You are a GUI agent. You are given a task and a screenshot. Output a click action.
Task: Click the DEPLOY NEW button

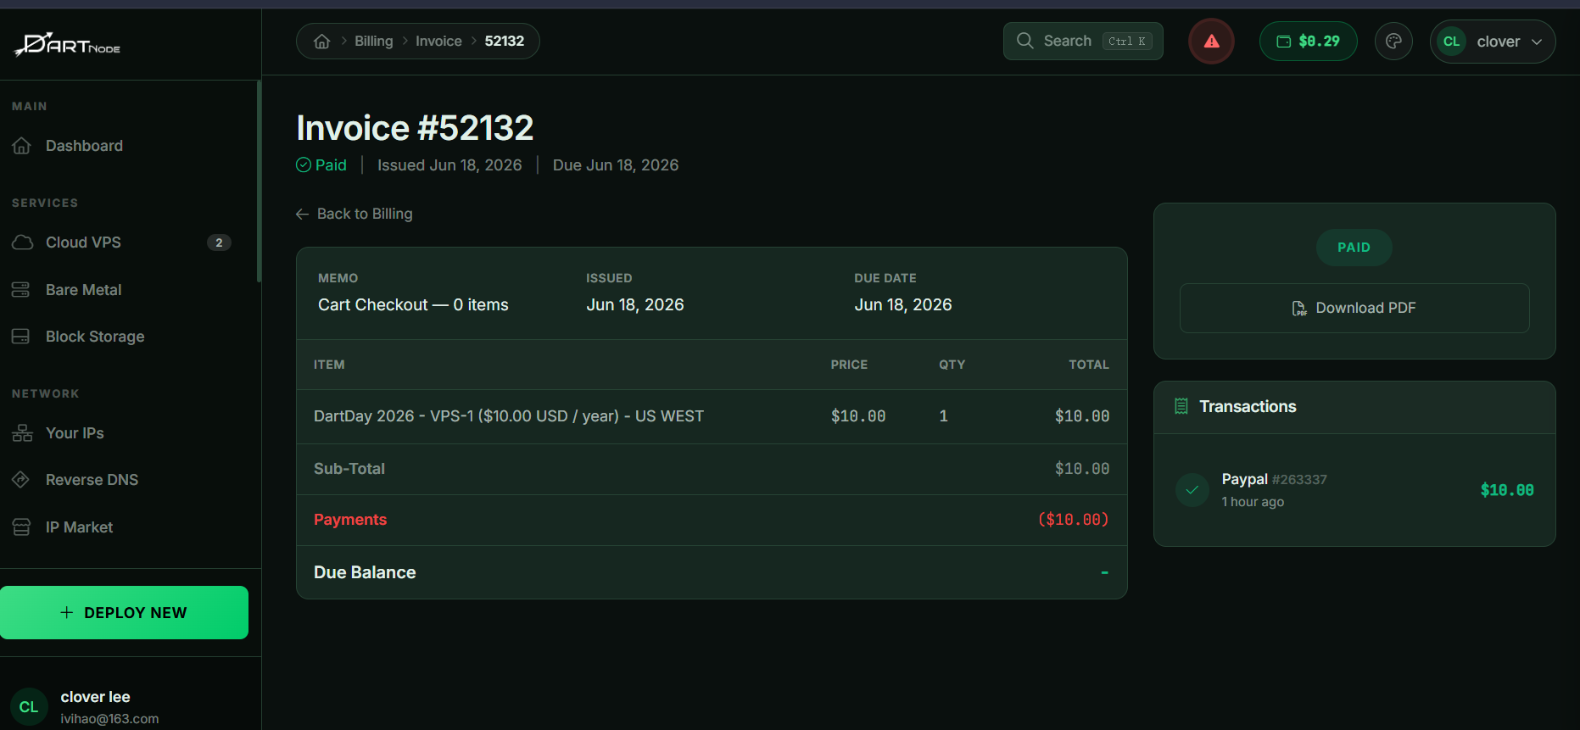[x=124, y=612]
